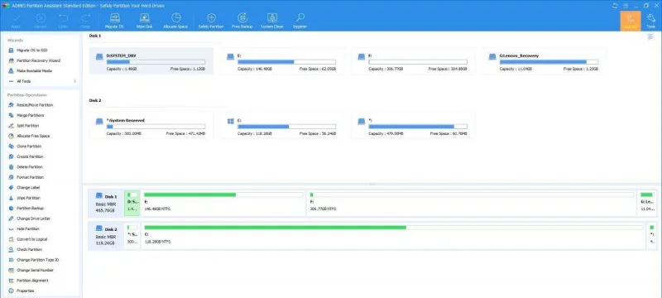Viewport: 662px width, 298px height.
Task: Select the C: partition card on Disk 2
Action: coord(282,125)
